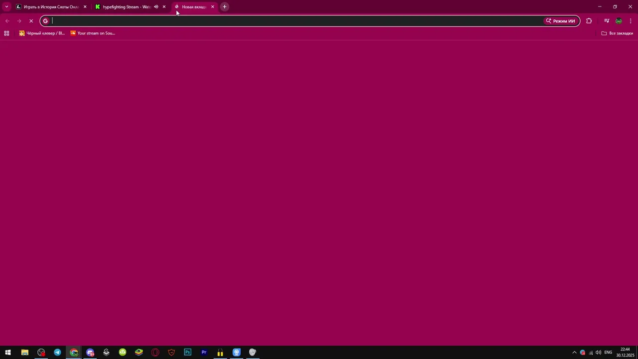Close the hypefighting Stream tab
638x359 pixels.
pyautogui.click(x=163, y=7)
